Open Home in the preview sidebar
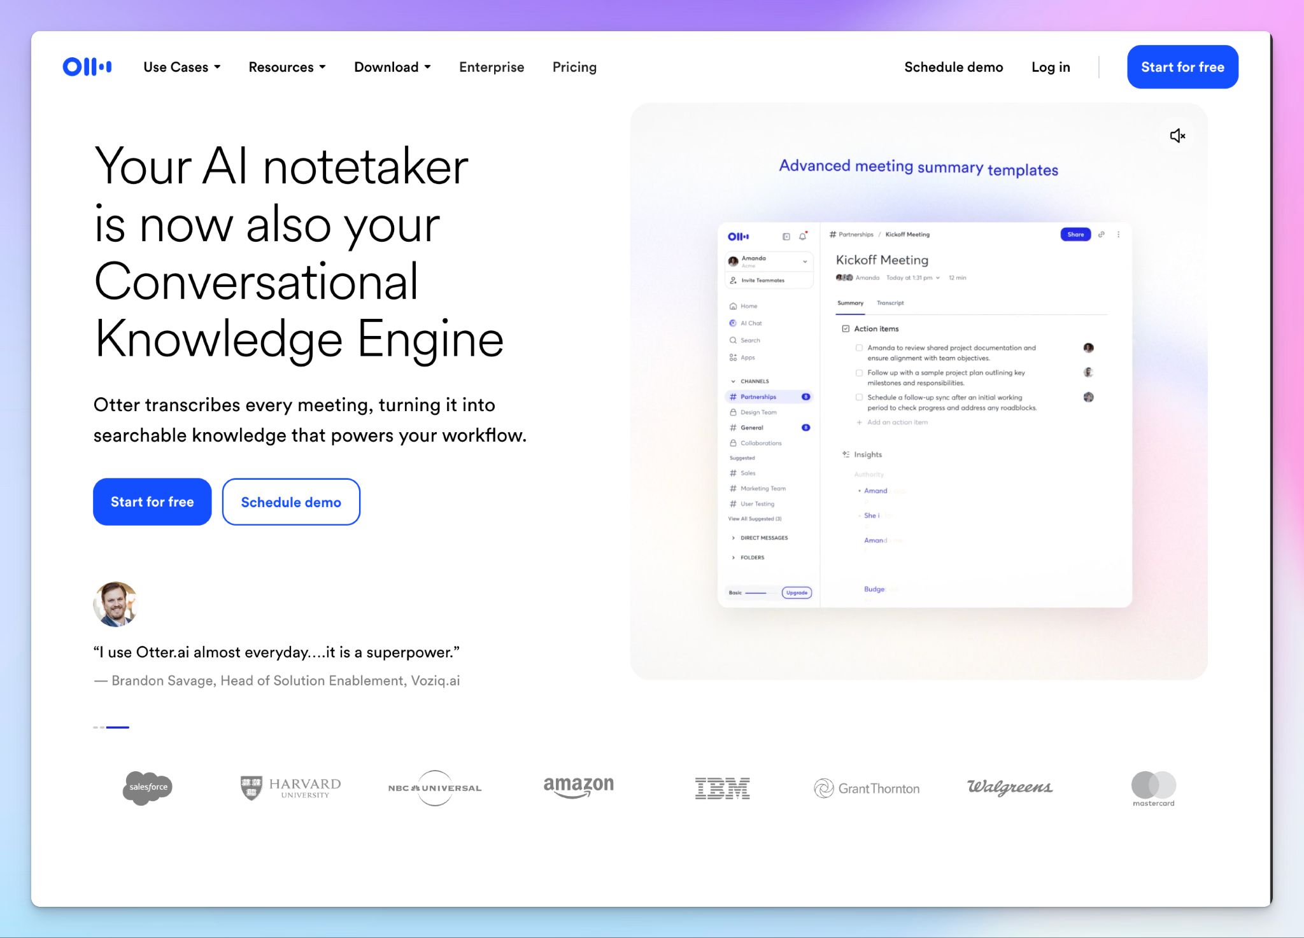 pyautogui.click(x=743, y=306)
